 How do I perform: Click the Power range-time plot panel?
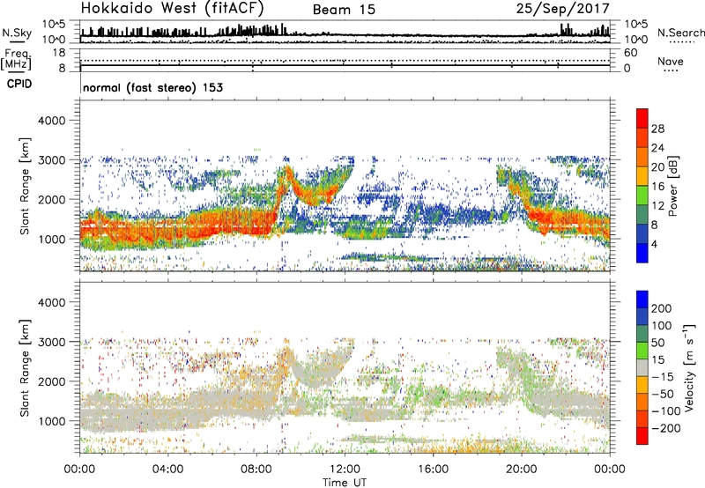pos(345,186)
